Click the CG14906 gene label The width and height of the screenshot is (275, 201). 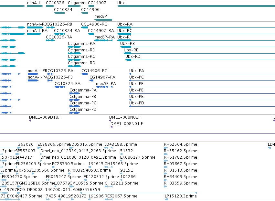pos(90,9)
